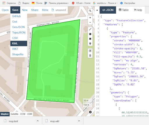Click the map attribution info icon
Image resolution: width=149 pixels, height=125 pixels.
(90, 112)
